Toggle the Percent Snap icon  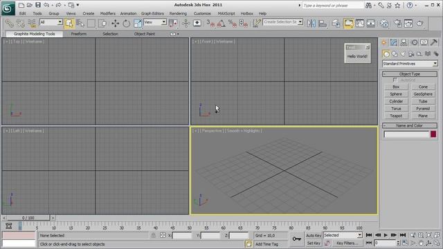coord(233,23)
